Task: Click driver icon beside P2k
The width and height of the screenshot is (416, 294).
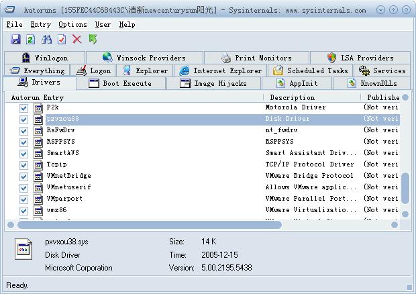Action: 38,107
